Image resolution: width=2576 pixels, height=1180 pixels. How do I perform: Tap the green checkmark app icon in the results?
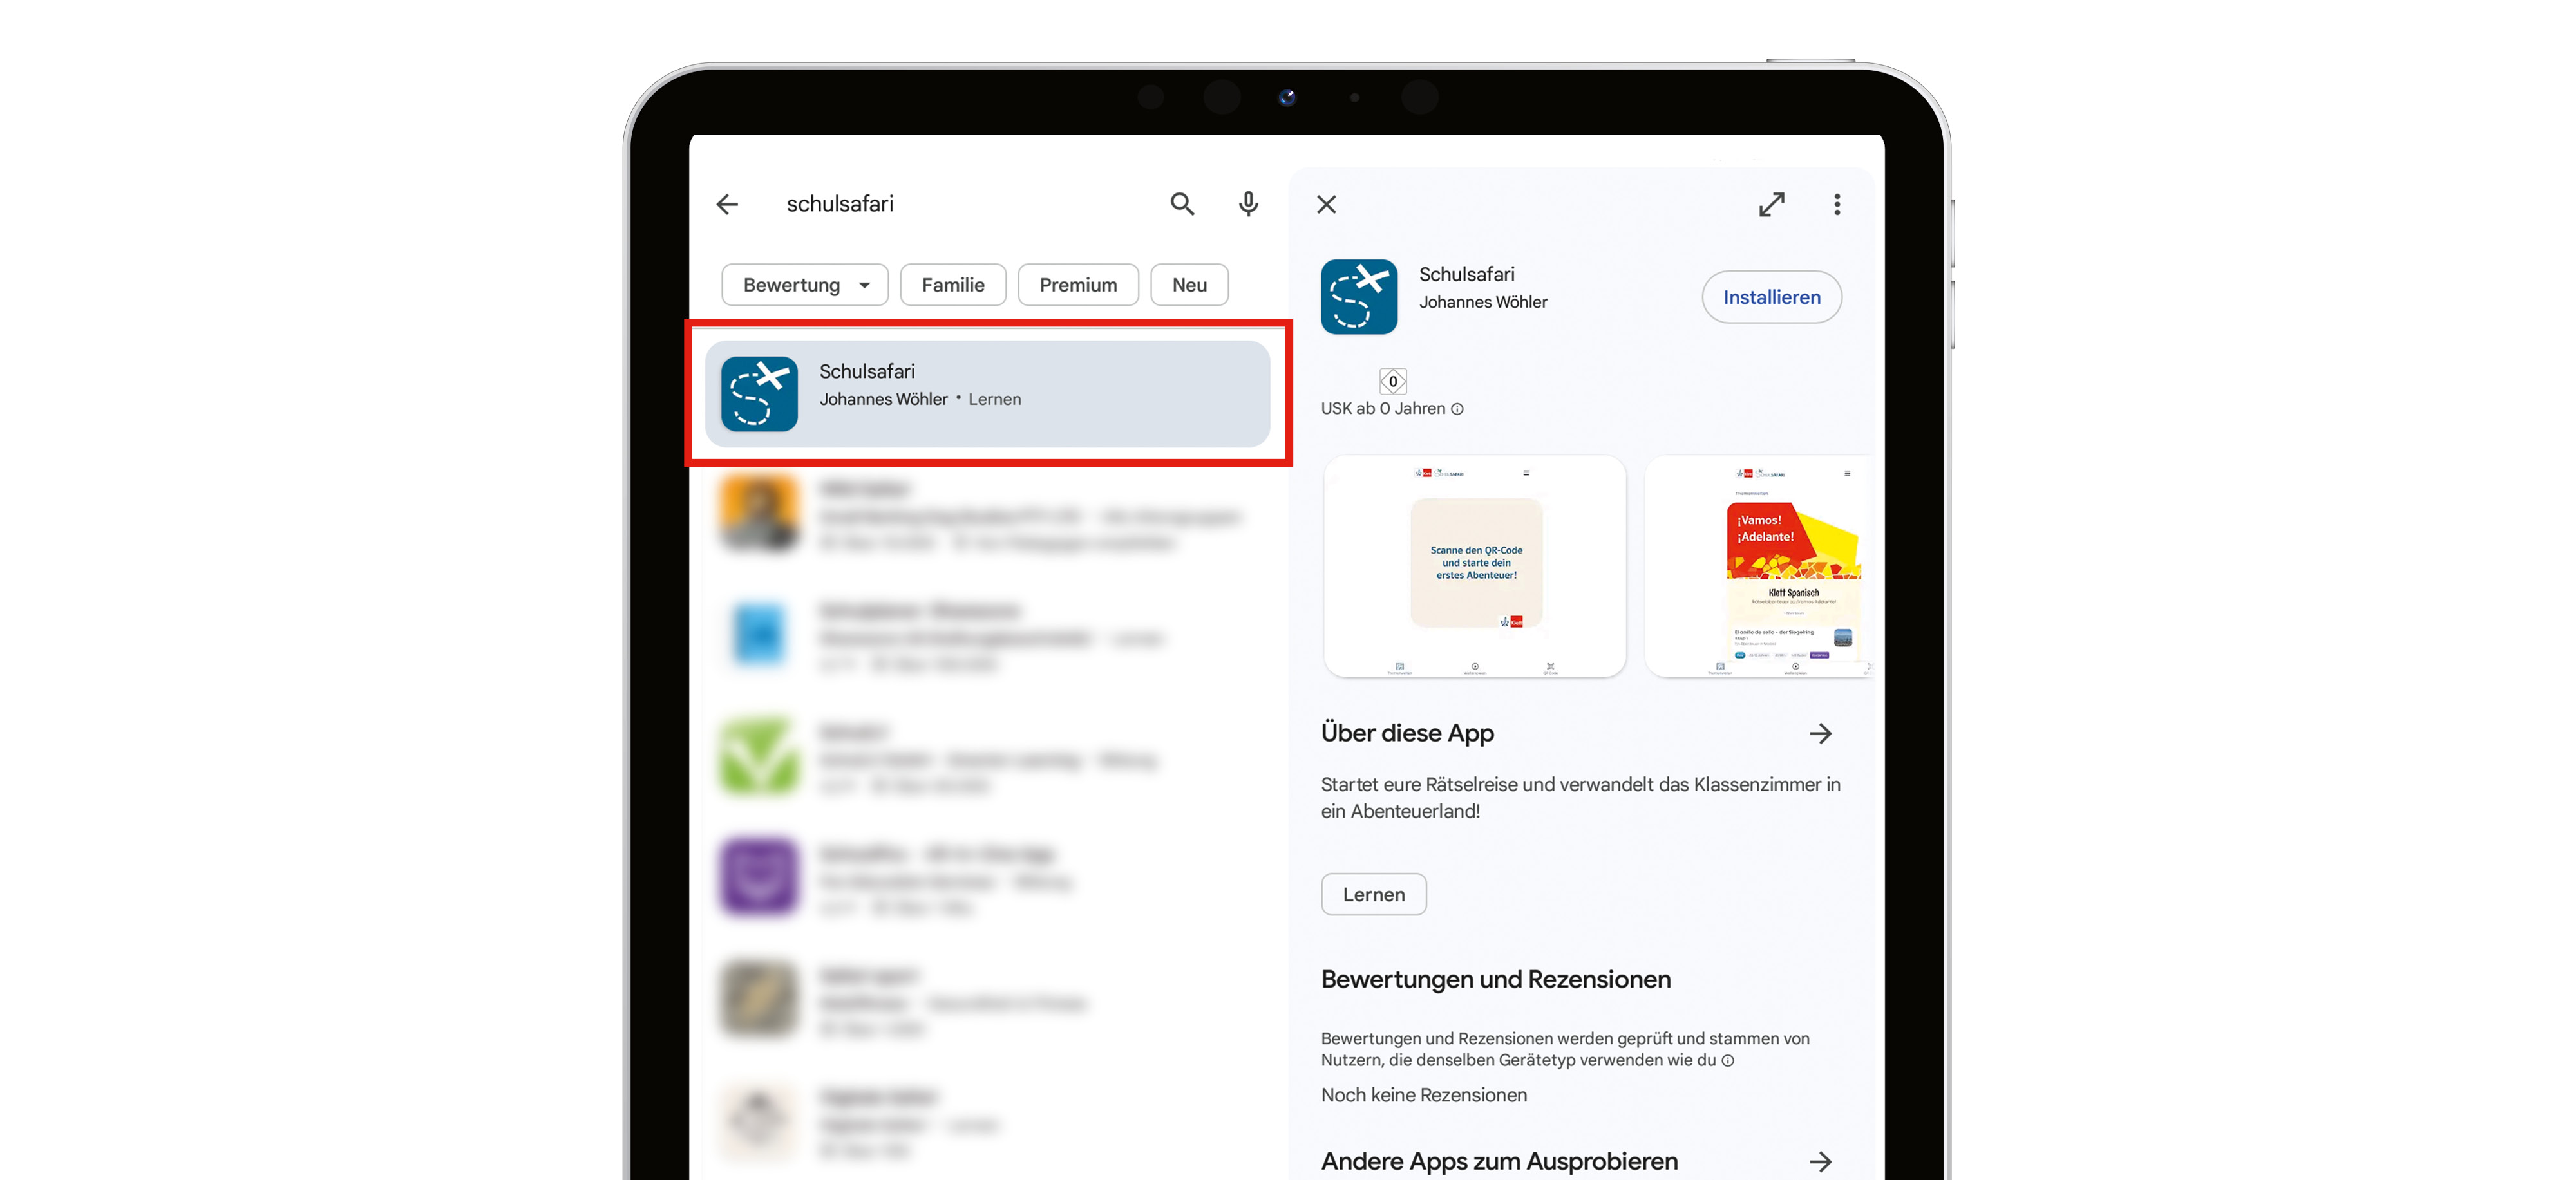click(759, 757)
